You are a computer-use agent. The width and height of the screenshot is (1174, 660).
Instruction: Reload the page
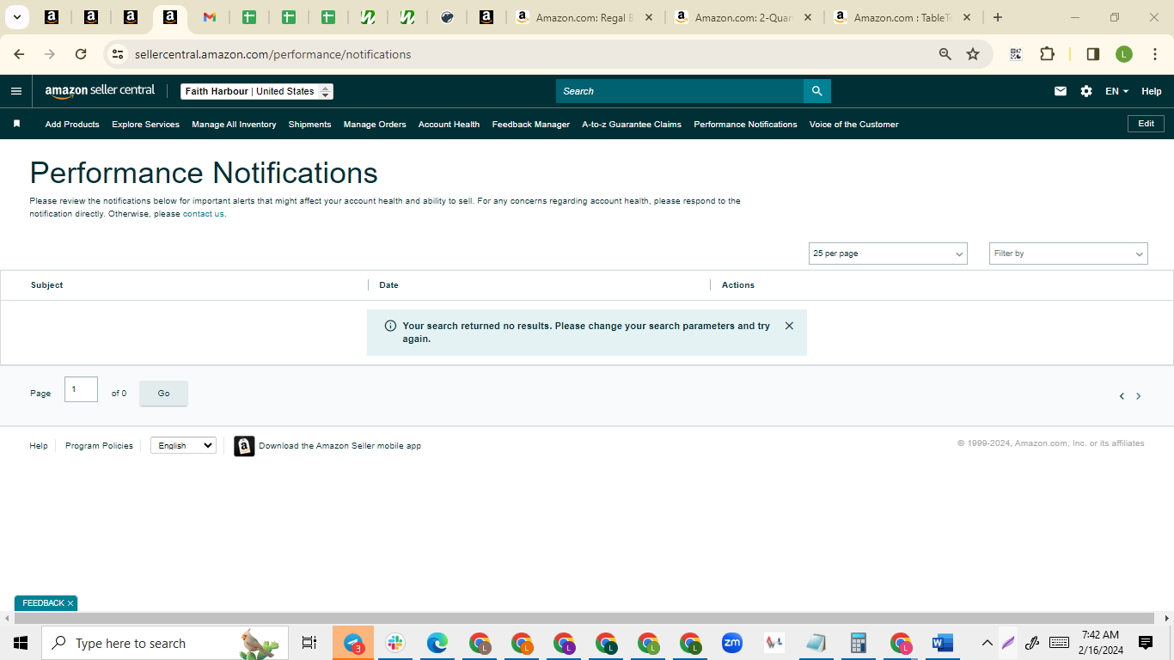coord(81,54)
